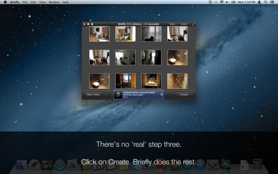Open the View menu
Viewport: 278px width, 174px height.
(42, 2)
